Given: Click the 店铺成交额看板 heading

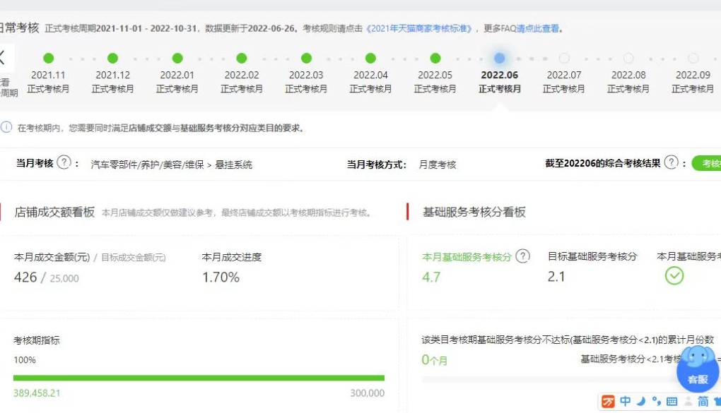Looking at the screenshot, I should click(x=54, y=212).
